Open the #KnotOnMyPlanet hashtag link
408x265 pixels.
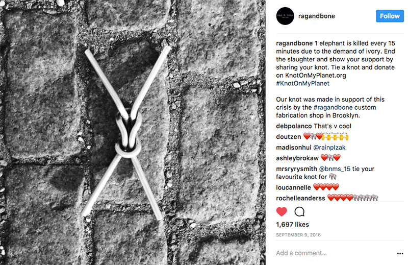tap(302, 83)
